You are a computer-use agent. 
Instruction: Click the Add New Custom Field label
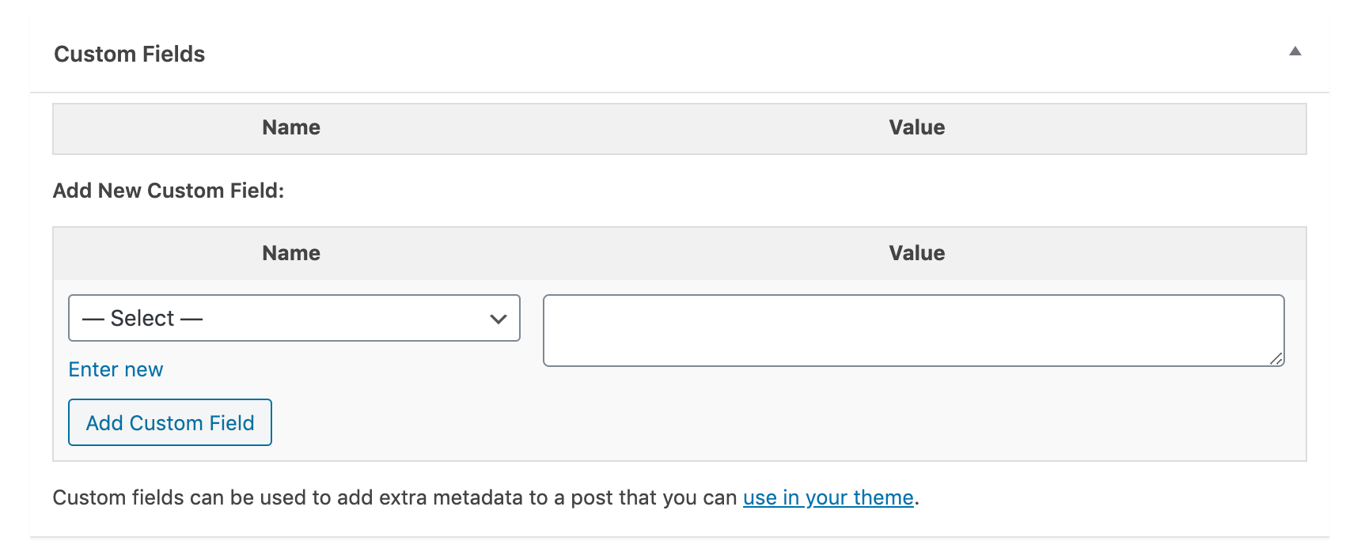click(169, 191)
